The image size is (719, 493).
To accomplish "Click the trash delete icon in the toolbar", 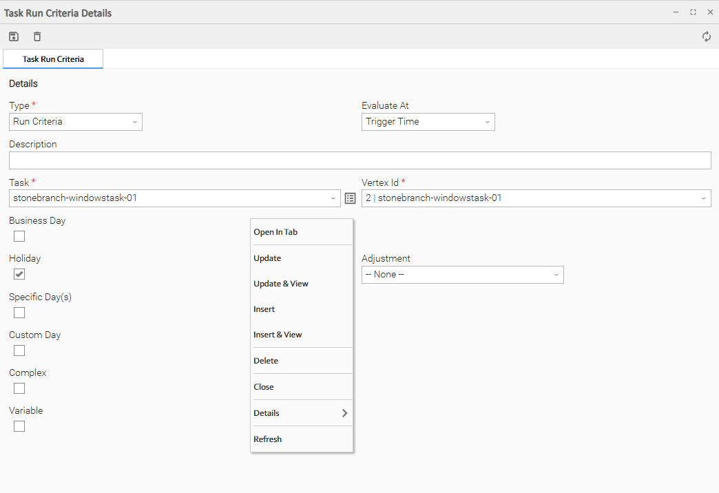I will (37, 36).
